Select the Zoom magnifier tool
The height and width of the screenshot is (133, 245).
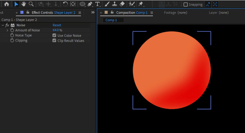point(31,4)
